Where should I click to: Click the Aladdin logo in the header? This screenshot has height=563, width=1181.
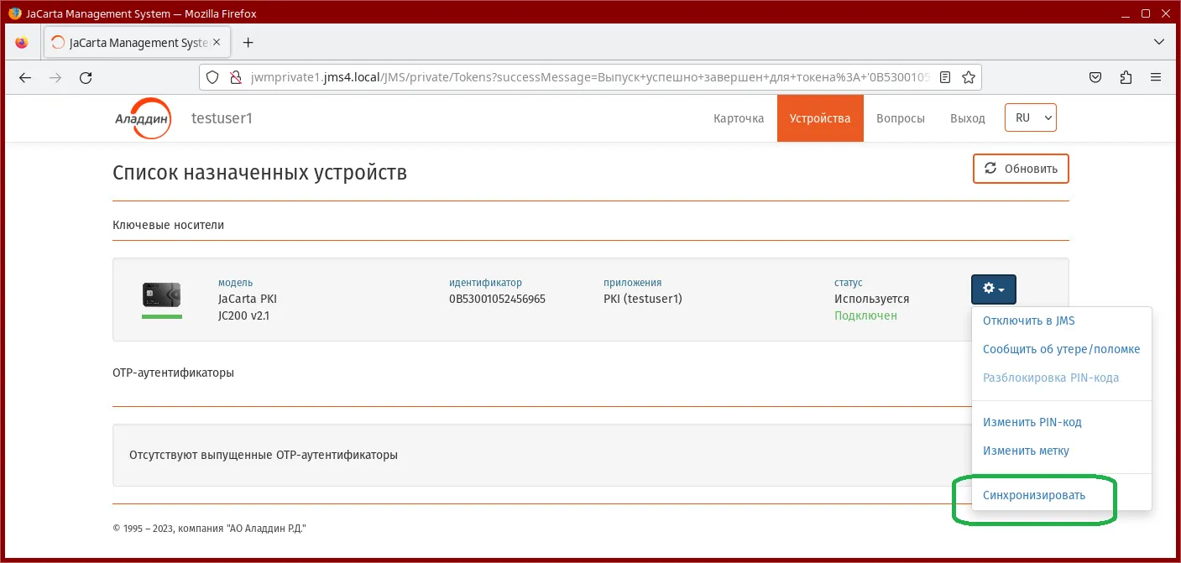pos(143,119)
